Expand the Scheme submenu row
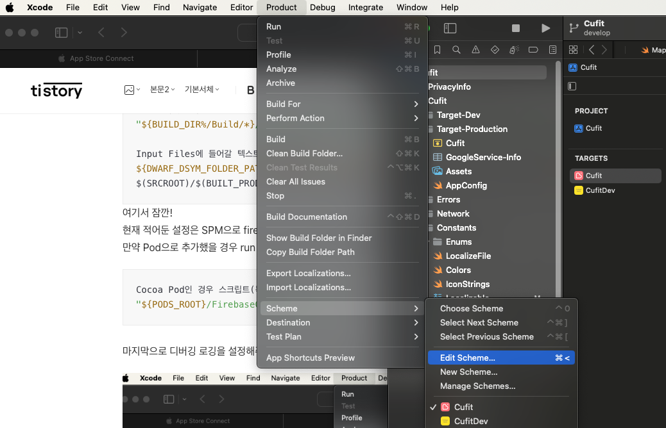The width and height of the screenshot is (666, 428). click(x=343, y=308)
